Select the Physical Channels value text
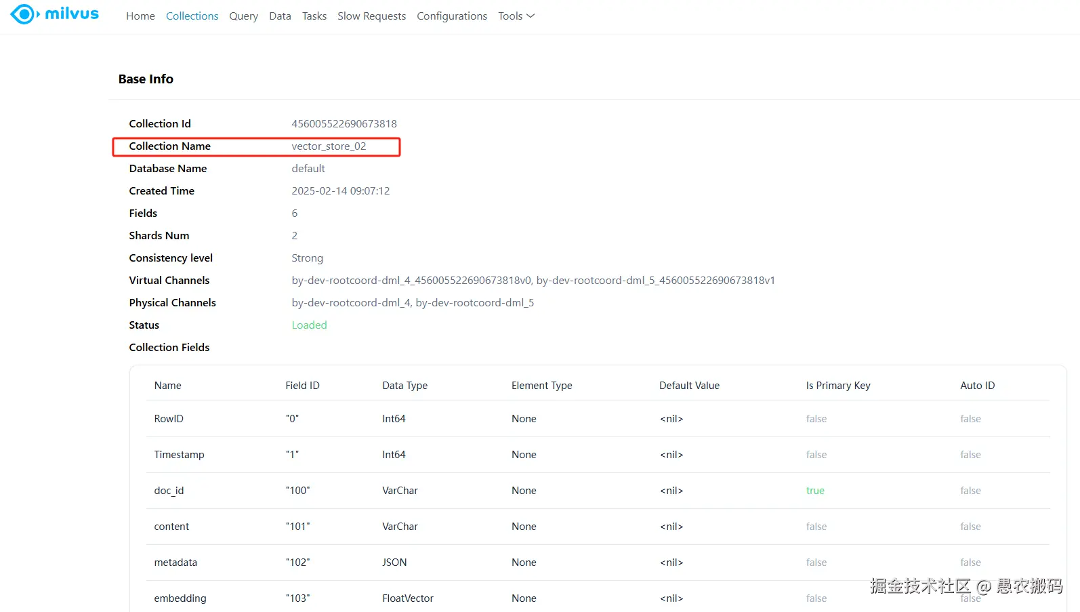The width and height of the screenshot is (1080, 612). pos(413,302)
